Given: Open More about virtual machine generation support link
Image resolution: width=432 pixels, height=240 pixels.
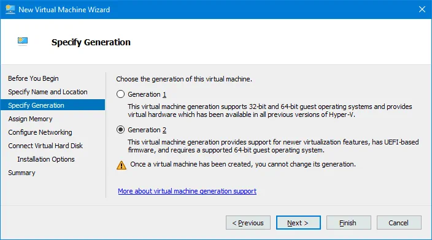Looking at the screenshot, I should click(x=187, y=191).
